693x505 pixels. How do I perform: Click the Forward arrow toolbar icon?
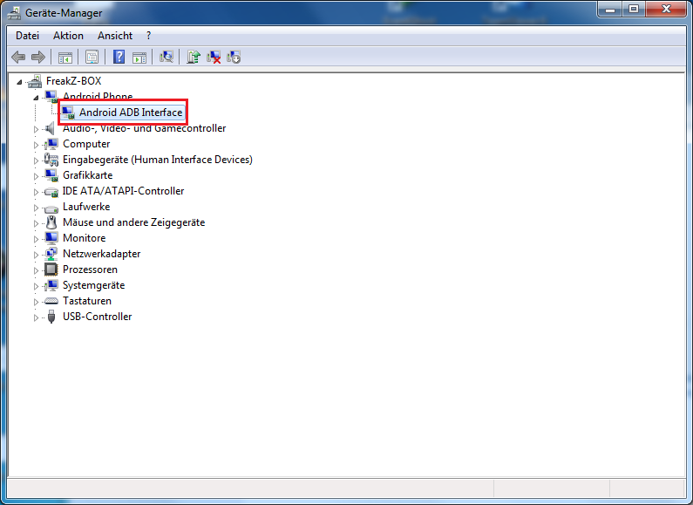tap(38, 57)
